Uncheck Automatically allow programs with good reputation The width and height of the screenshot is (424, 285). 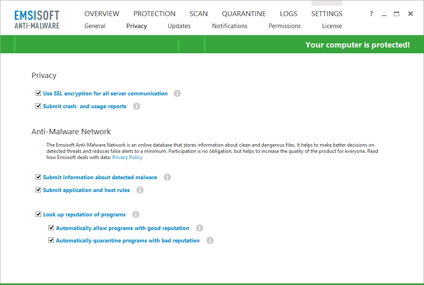(51, 228)
